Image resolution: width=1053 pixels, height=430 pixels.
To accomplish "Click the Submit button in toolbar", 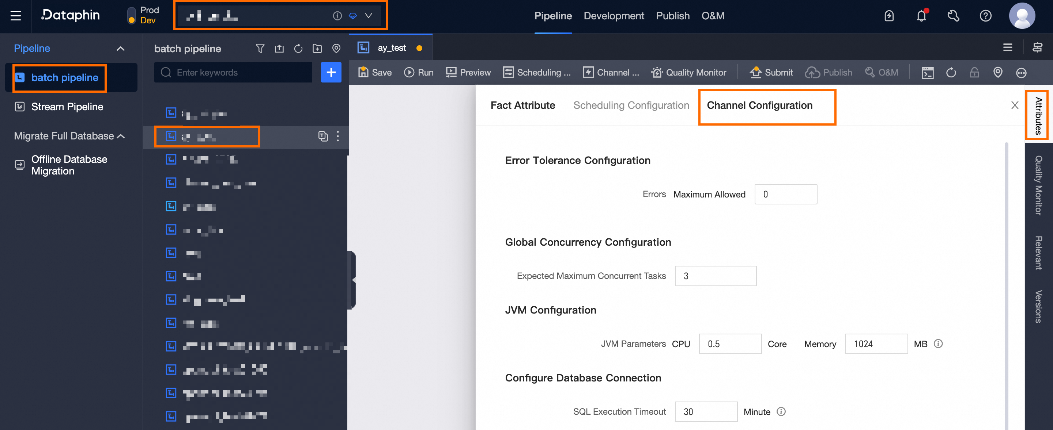I will click(771, 73).
